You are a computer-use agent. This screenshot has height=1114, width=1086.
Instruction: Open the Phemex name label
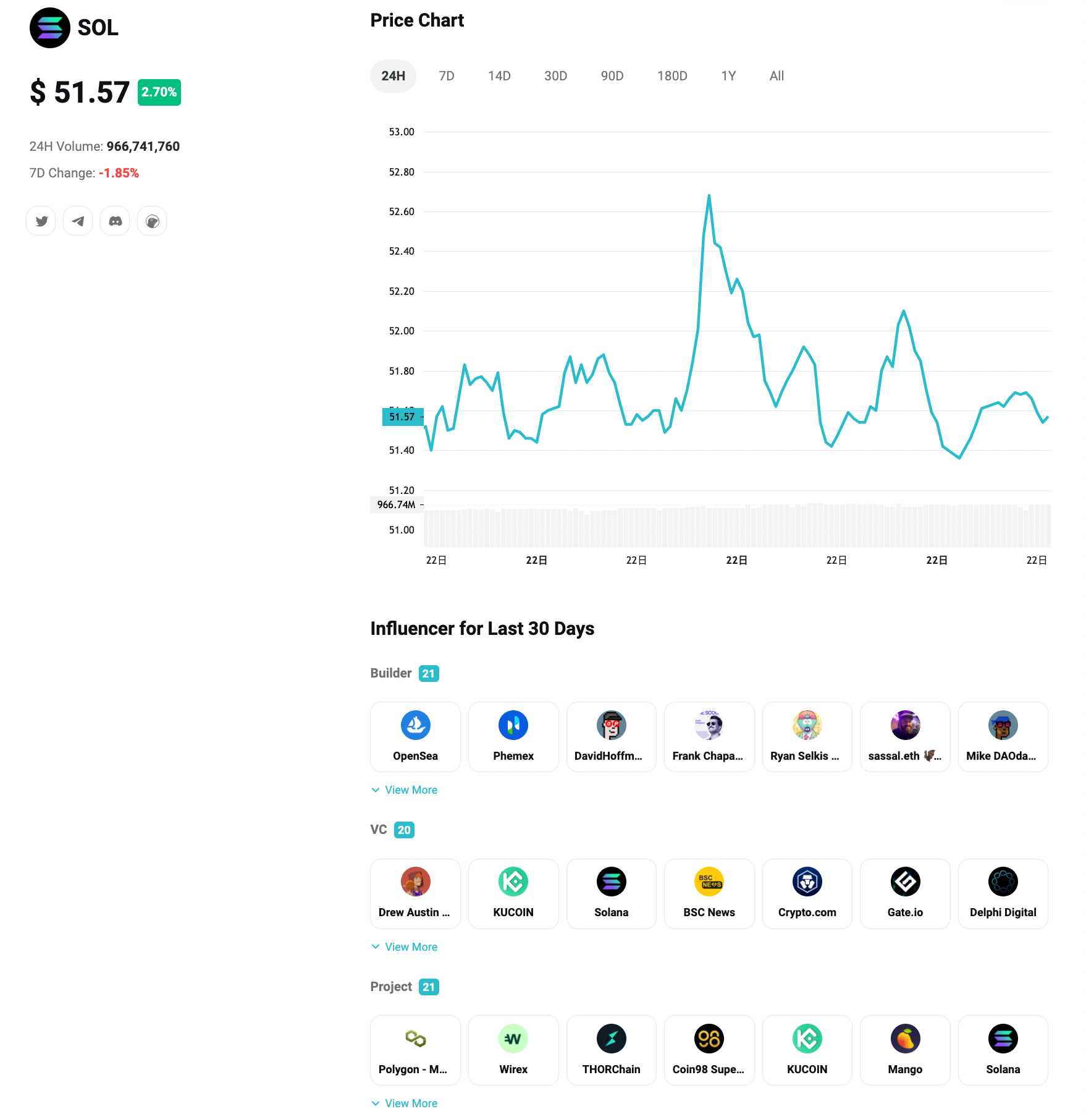click(x=513, y=756)
